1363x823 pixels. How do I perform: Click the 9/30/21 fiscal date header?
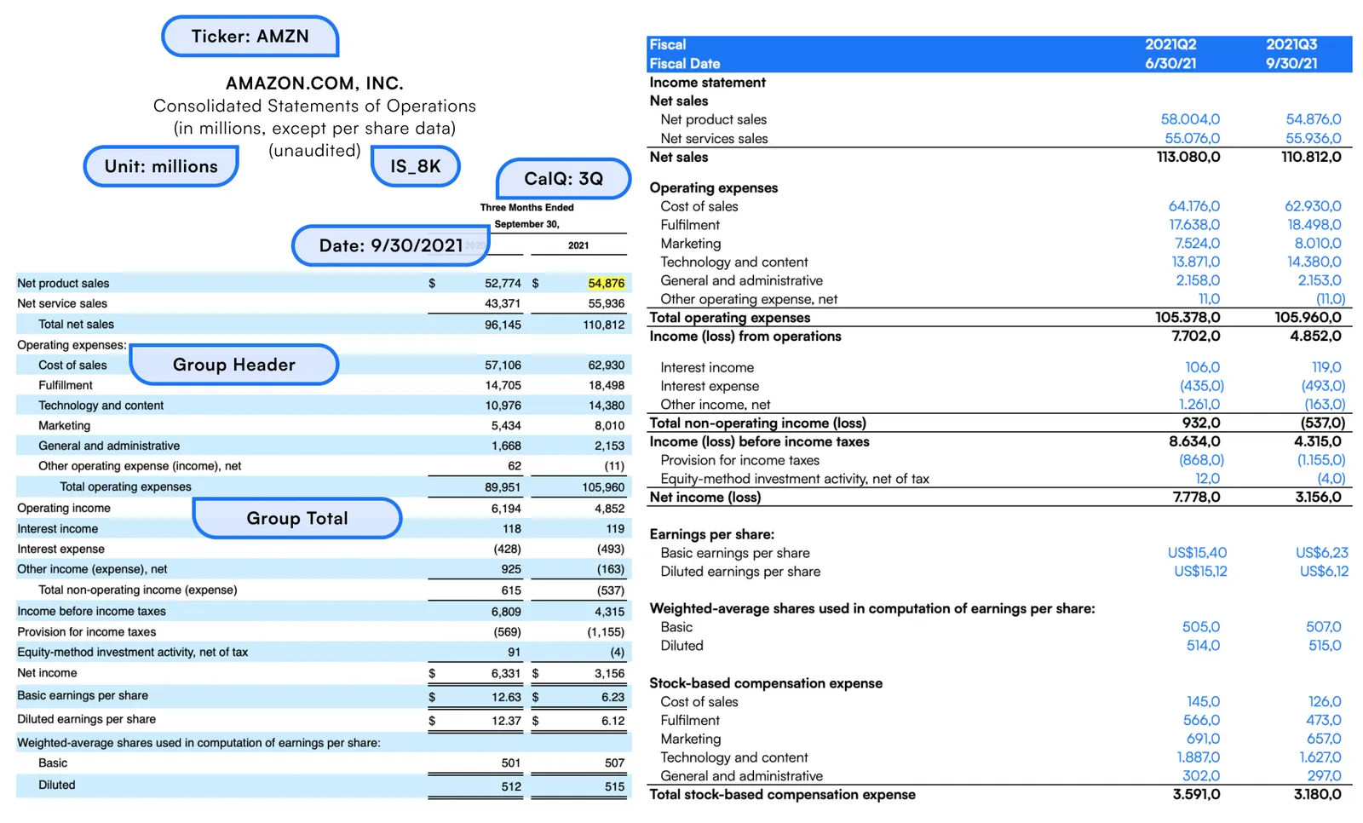(x=1291, y=63)
